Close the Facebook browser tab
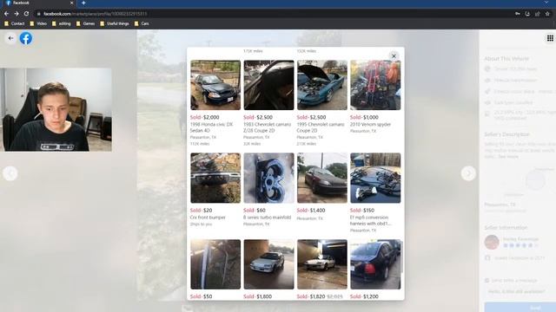This screenshot has width=556, height=312. pos(71,3)
